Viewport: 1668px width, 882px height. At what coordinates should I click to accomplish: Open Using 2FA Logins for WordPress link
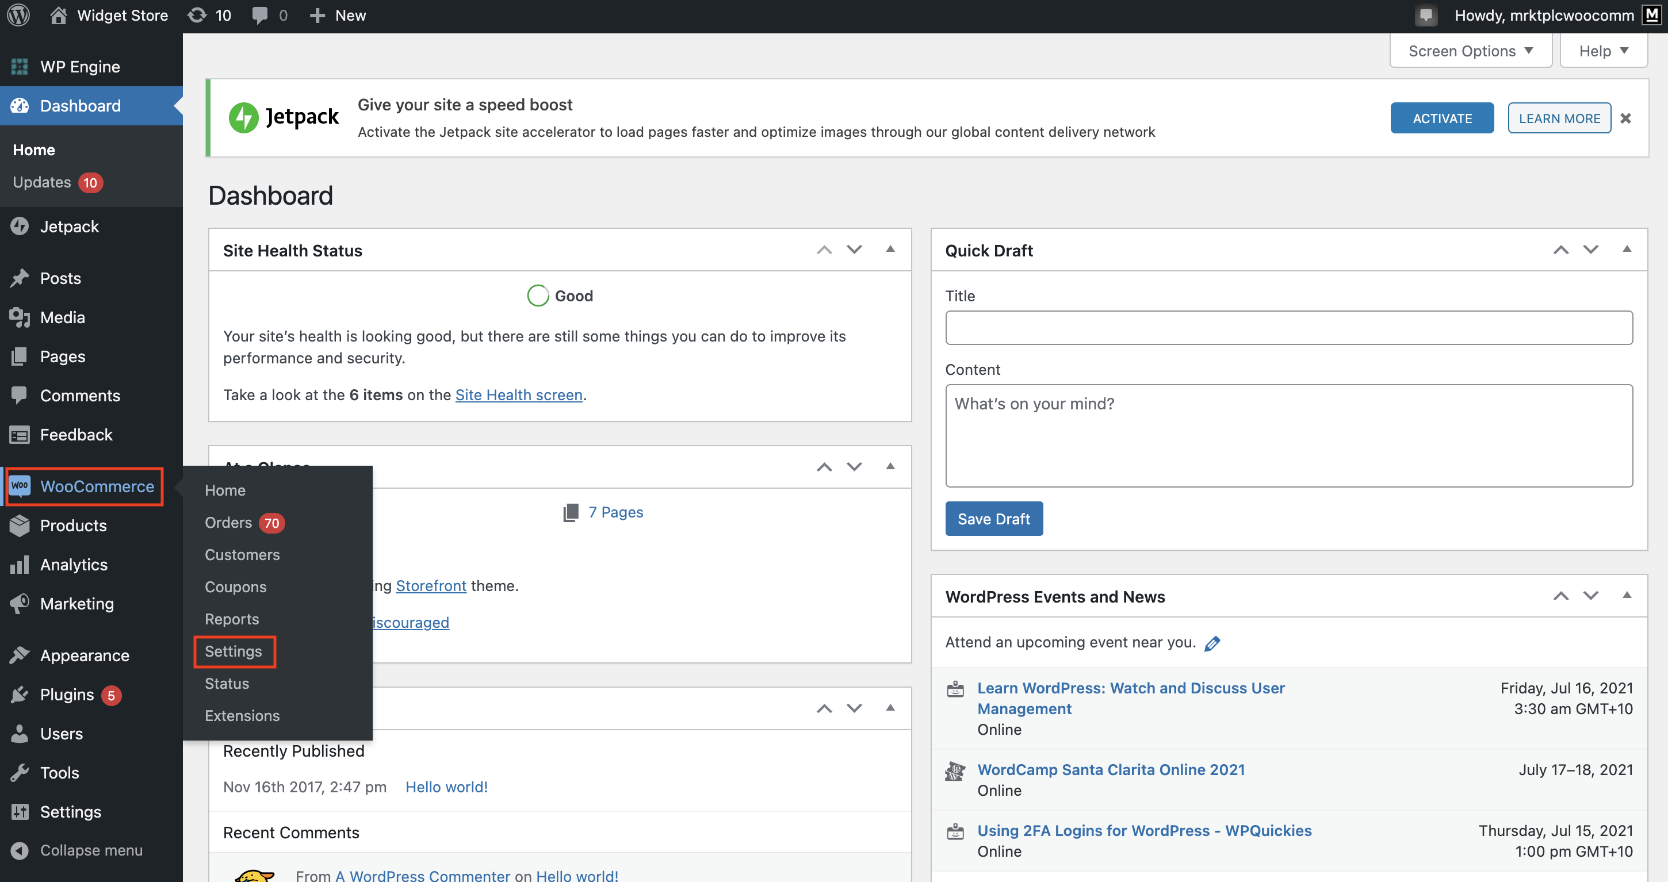click(1144, 830)
